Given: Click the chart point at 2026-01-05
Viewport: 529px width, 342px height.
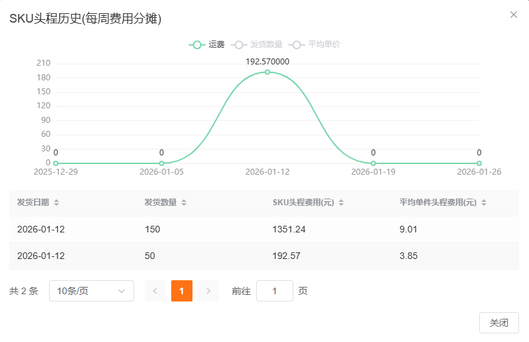Looking at the screenshot, I should coord(161,163).
